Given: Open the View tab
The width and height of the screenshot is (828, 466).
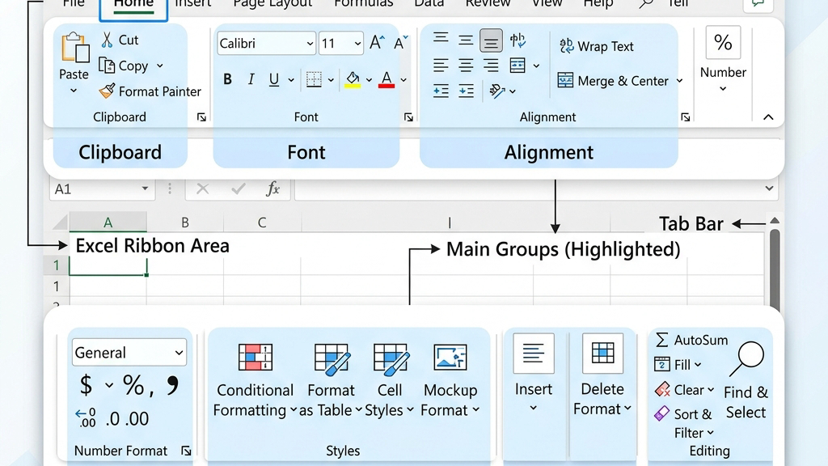Looking at the screenshot, I should click(547, 4).
